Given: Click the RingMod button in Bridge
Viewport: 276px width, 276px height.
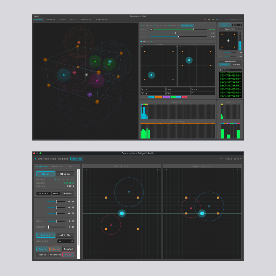Looking at the screenshot, I should coord(68,249).
